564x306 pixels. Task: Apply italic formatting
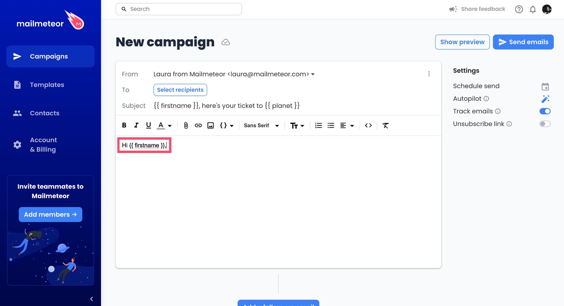coord(136,125)
